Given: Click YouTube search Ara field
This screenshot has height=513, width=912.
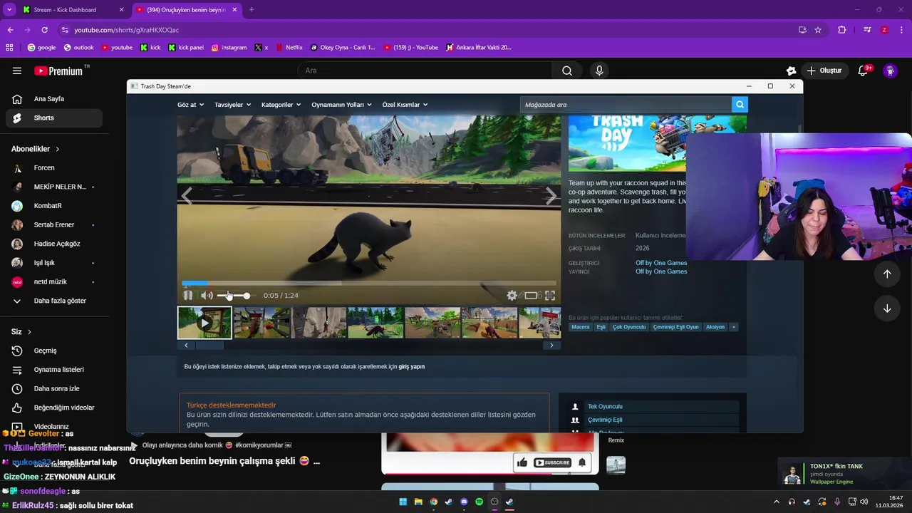Looking at the screenshot, I should [x=425, y=71].
